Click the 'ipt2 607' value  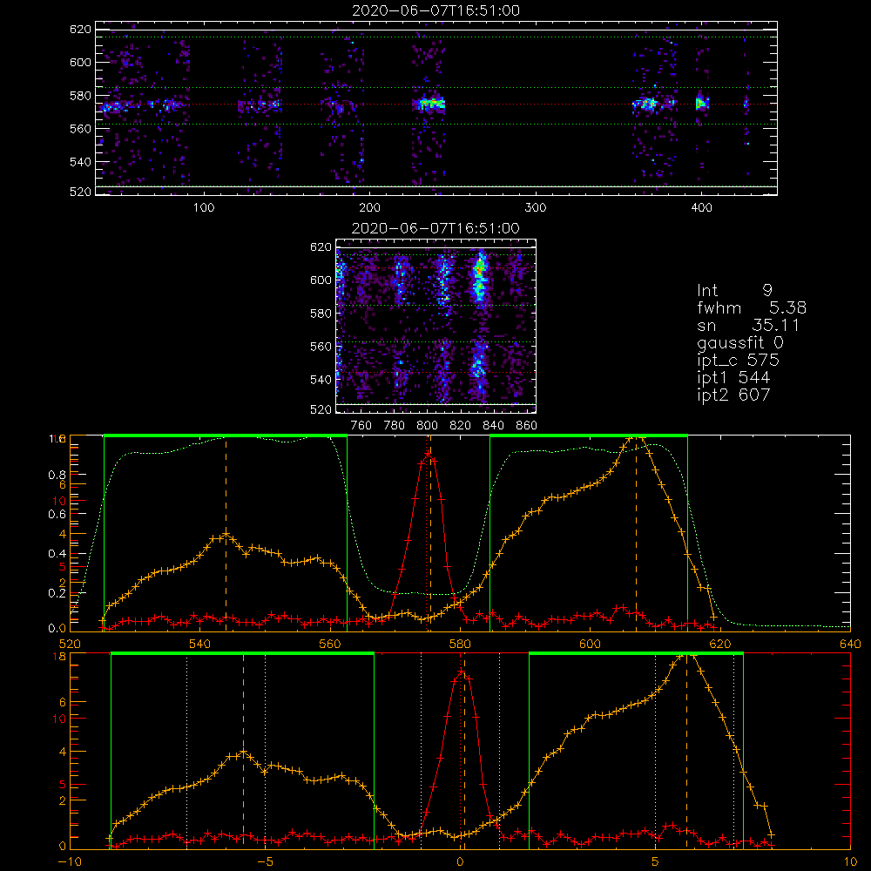click(x=733, y=395)
